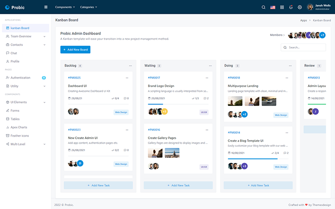Click the Probic logo icon
This screenshot has height=209, width=335.
(7, 7)
